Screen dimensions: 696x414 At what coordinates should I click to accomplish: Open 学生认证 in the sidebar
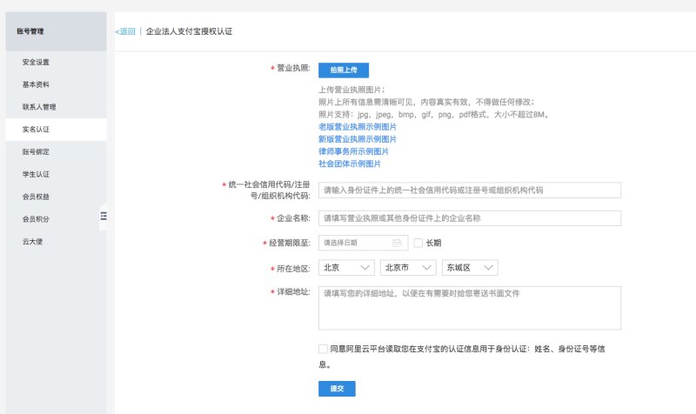(x=56, y=175)
